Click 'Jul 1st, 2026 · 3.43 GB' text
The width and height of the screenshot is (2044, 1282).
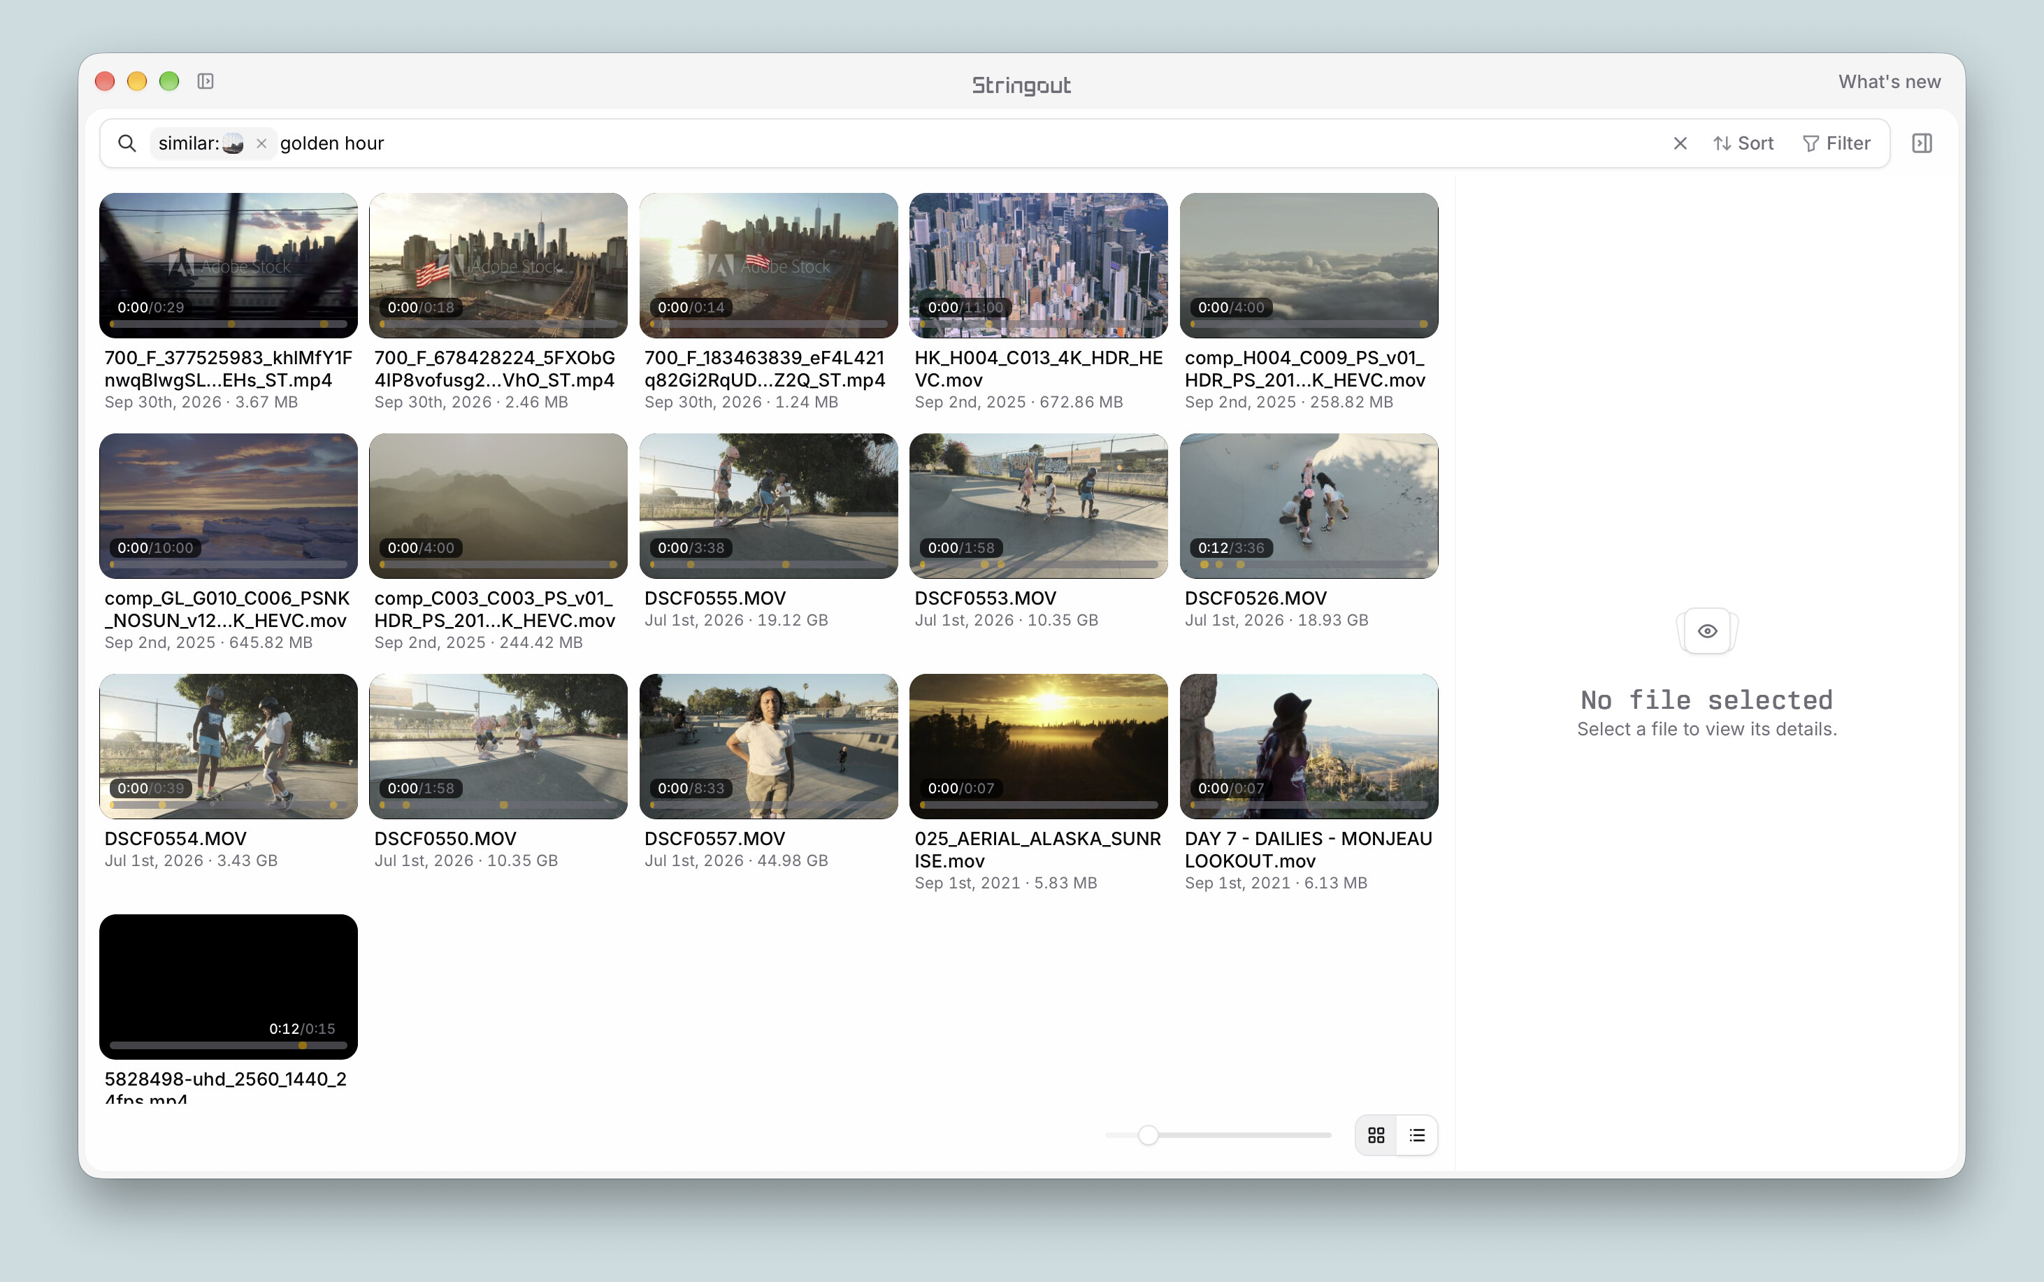(x=191, y=860)
